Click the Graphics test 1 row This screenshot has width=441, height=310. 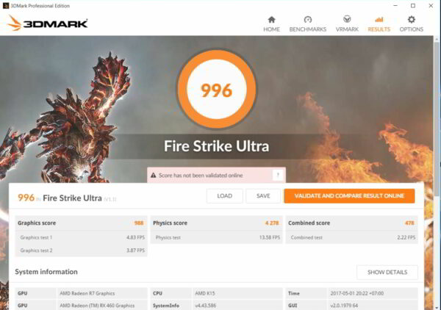81,237
